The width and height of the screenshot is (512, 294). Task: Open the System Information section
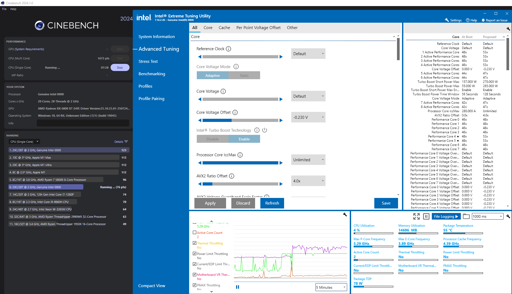coord(157,37)
